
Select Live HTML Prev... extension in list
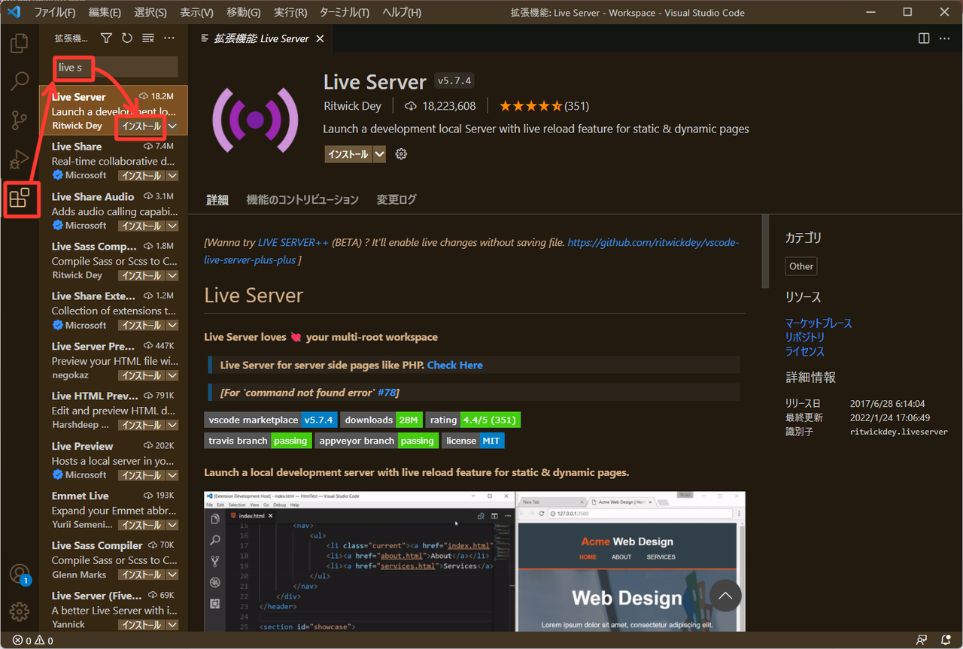[114, 410]
